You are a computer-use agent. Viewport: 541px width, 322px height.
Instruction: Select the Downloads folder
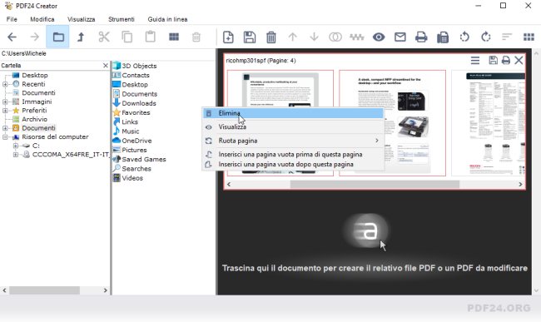pos(135,103)
